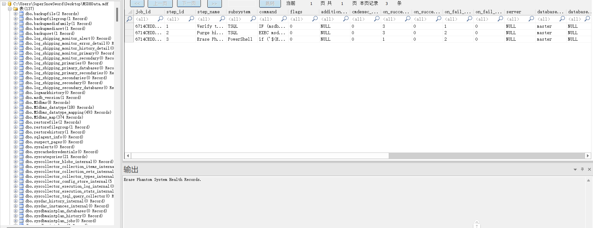Click the folder icon beside 表(137)
This screenshot has height=228, width=593.
[x=15, y=9]
